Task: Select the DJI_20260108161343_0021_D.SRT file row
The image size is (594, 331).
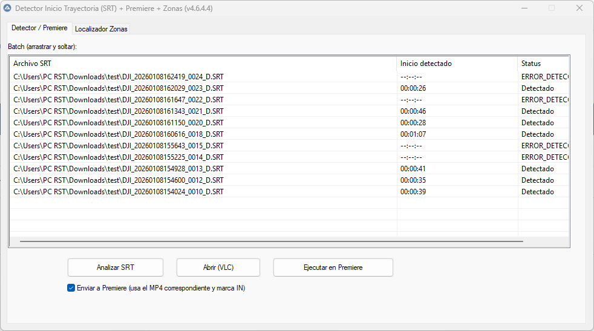Action: coord(119,111)
